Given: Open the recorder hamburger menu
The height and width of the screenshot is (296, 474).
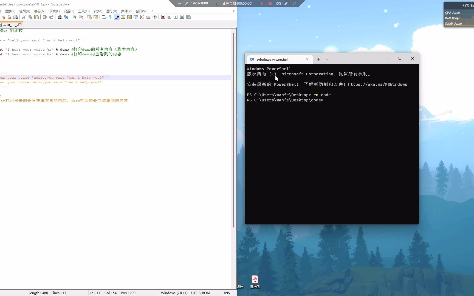Looking at the screenshot, I should [x=179, y=3].
